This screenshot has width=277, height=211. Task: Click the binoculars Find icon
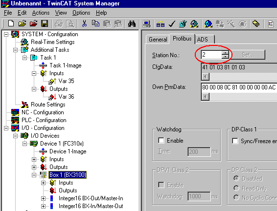pyautogui.click(x=132, y=23)
